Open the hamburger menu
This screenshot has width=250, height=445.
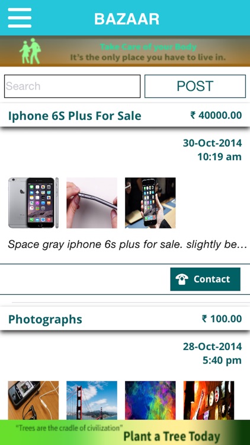coord(20,18)
